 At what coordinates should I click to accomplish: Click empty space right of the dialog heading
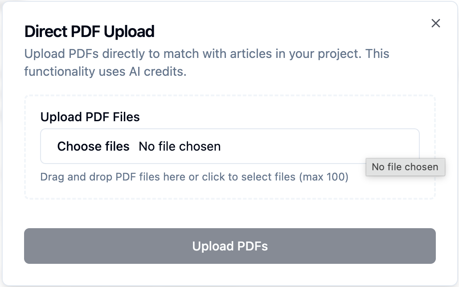click(x=290, y=32)
